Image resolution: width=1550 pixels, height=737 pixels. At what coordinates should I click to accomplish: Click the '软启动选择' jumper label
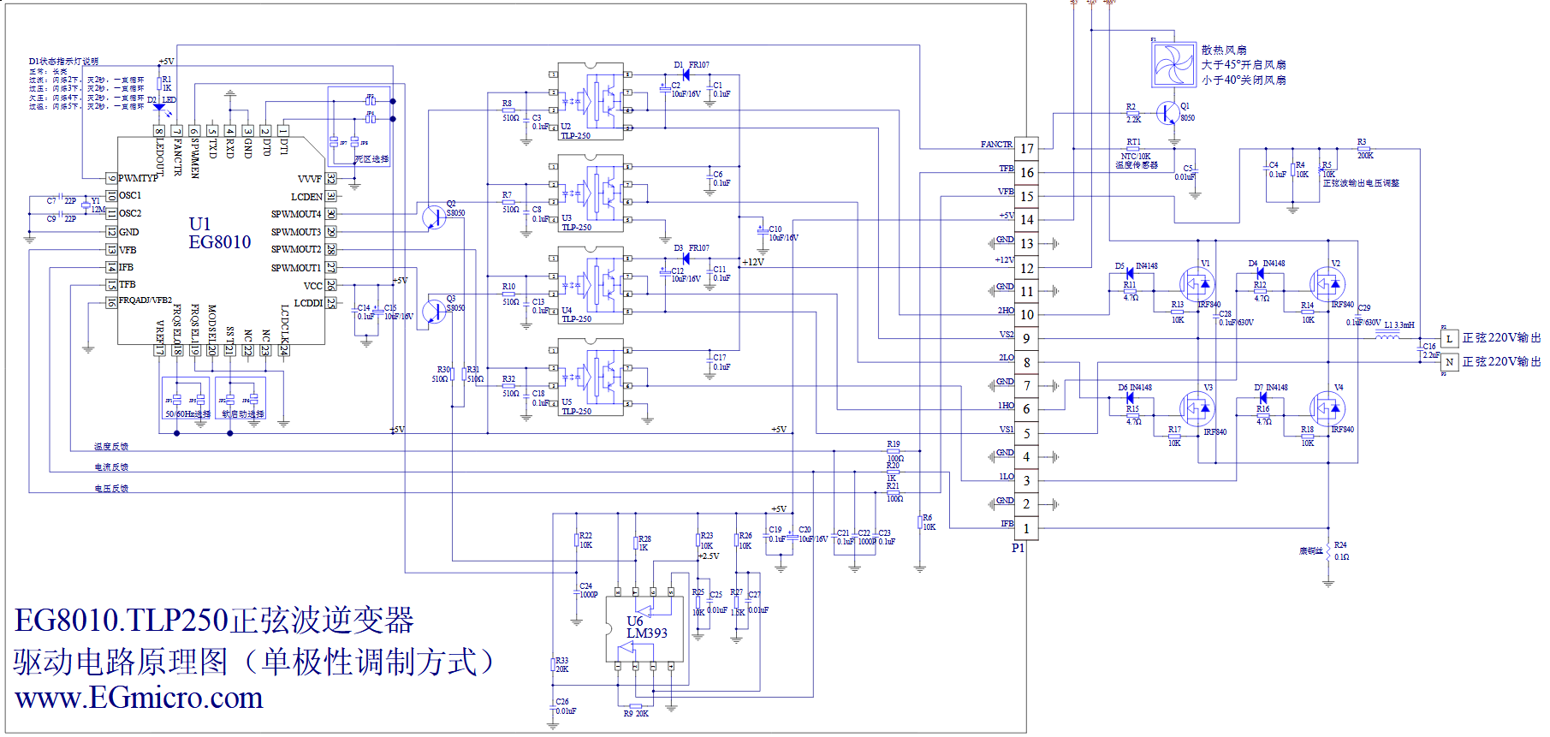click(243, 414)
